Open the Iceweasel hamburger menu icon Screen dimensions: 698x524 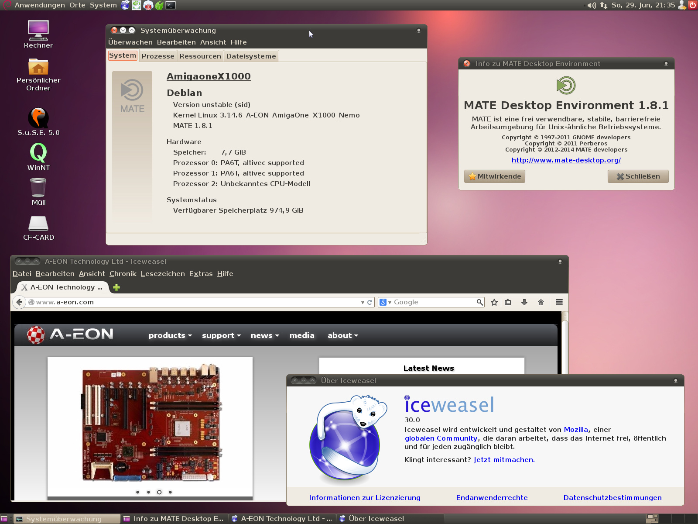[x=559, y=302]
